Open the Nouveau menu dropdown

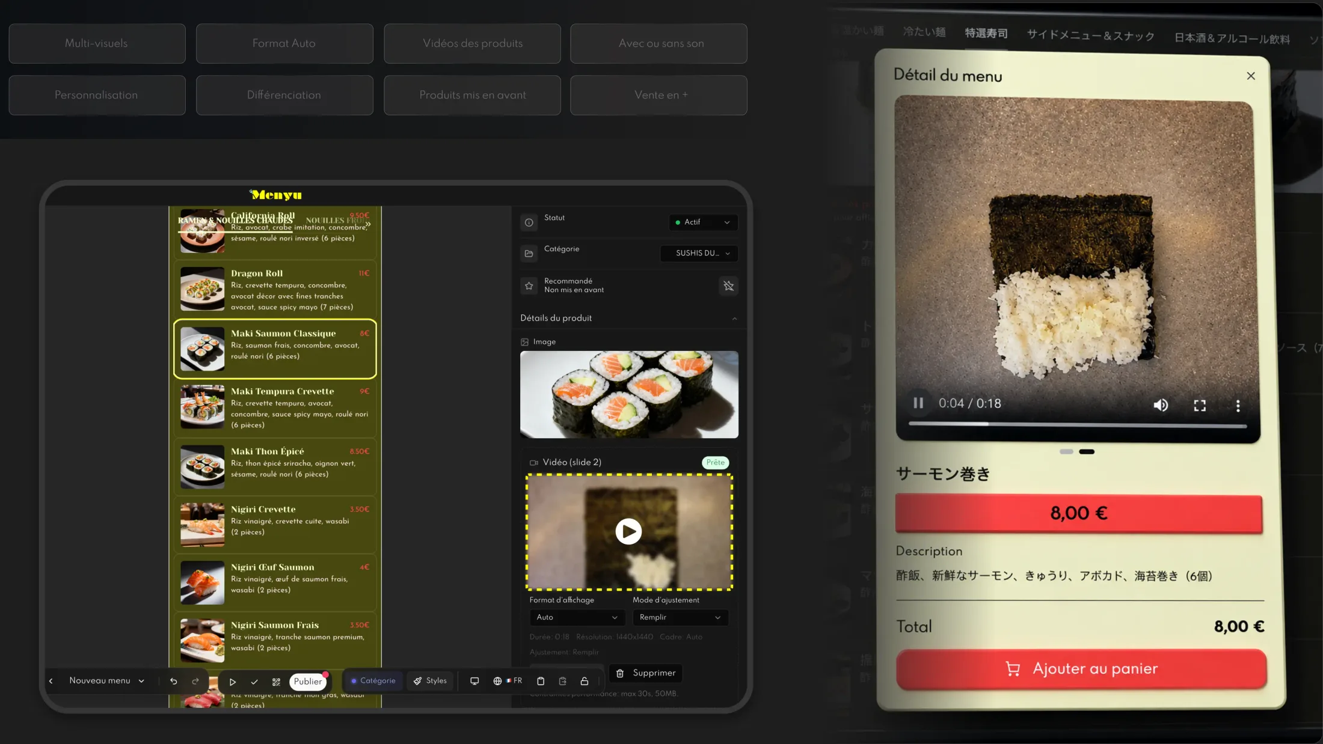[x=106, y=681]
